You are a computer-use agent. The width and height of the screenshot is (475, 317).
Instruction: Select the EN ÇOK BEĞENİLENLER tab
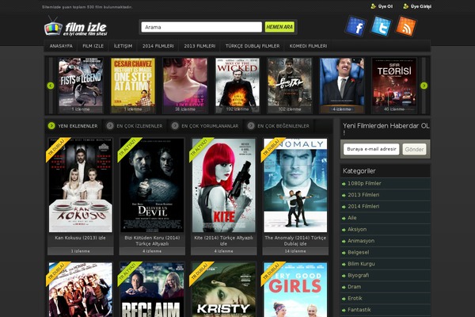279,126
